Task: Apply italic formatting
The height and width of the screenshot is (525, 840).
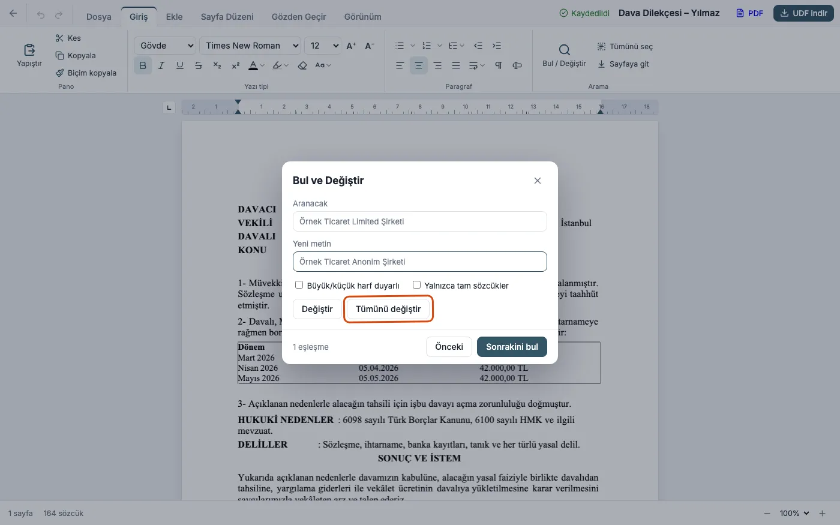Action: point(161,65)
